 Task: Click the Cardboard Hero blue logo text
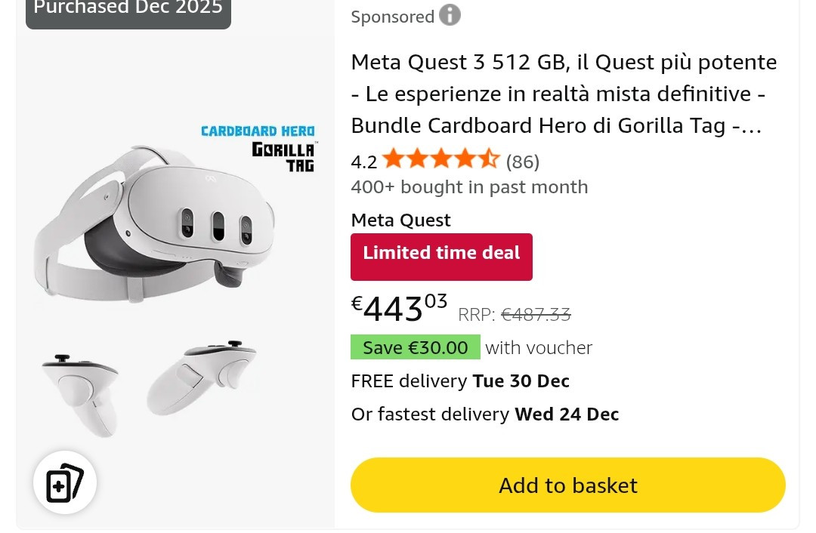coord(258,131)
